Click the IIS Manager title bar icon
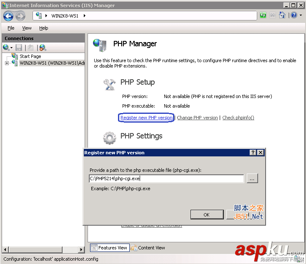Viewport: 306px width, 264px height. pos(5,5)
